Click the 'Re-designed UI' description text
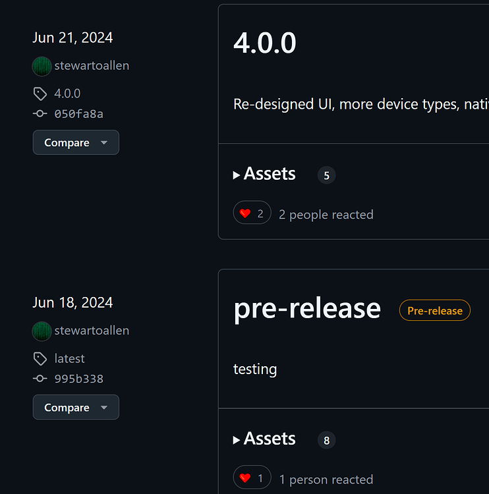Viewport: 489px width, 494px height. tap(361, 104)
